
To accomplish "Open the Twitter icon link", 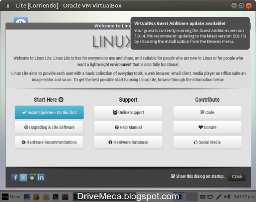I will point(23,177).
